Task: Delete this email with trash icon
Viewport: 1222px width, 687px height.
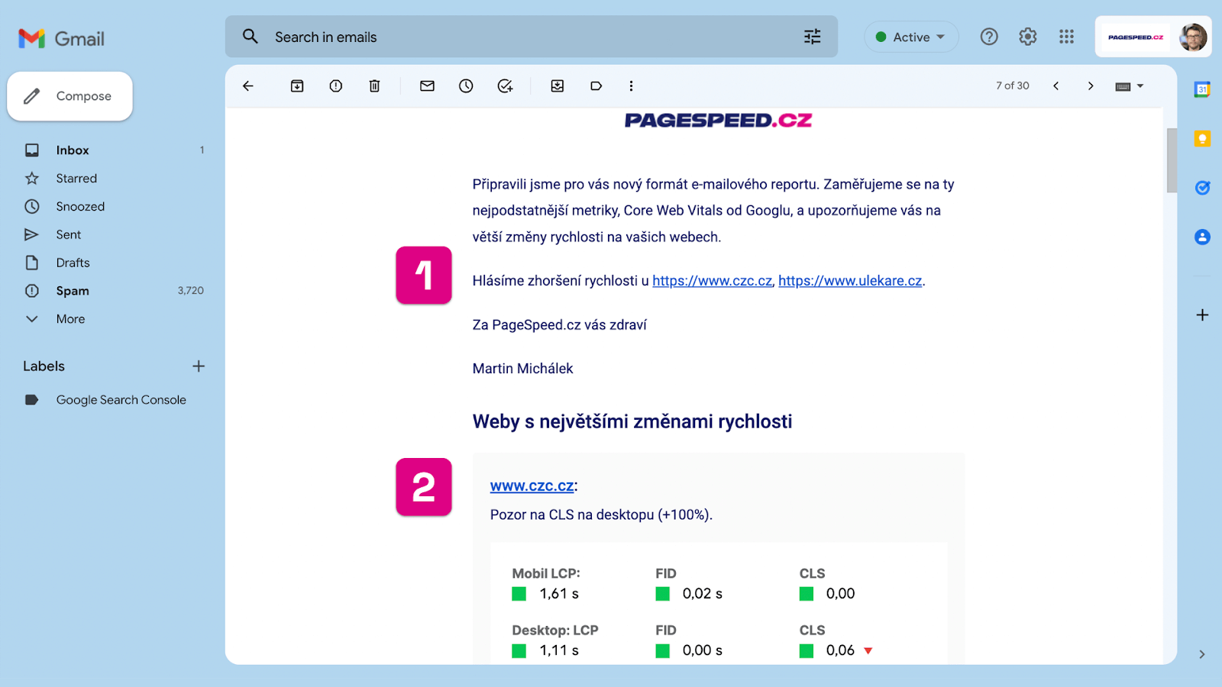Action: (374, 86)
